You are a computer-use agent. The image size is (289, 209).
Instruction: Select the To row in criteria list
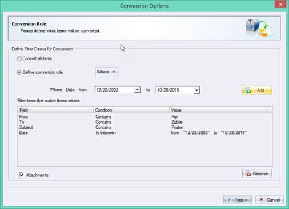pyautogui.click(x=144, y=122)
